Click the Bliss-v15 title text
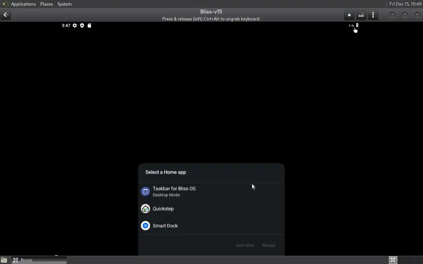This screenshot has height=264, width=423. pos(211,12)
